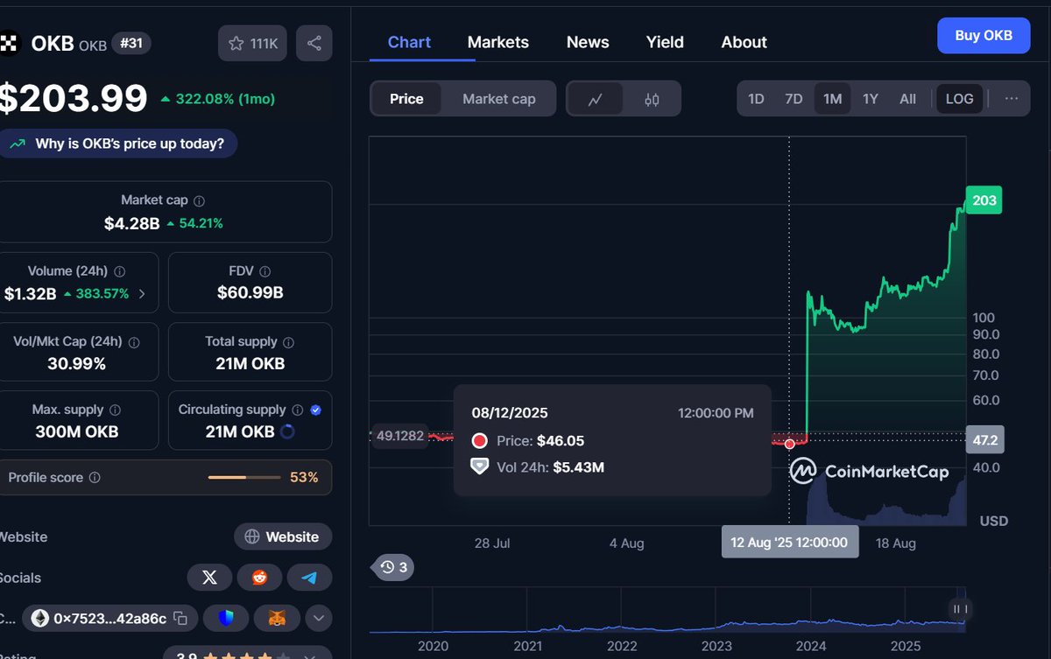Copy the contract address 0x7523...42a86c
The image size is (1051, 659).
[x=180, y=619]
